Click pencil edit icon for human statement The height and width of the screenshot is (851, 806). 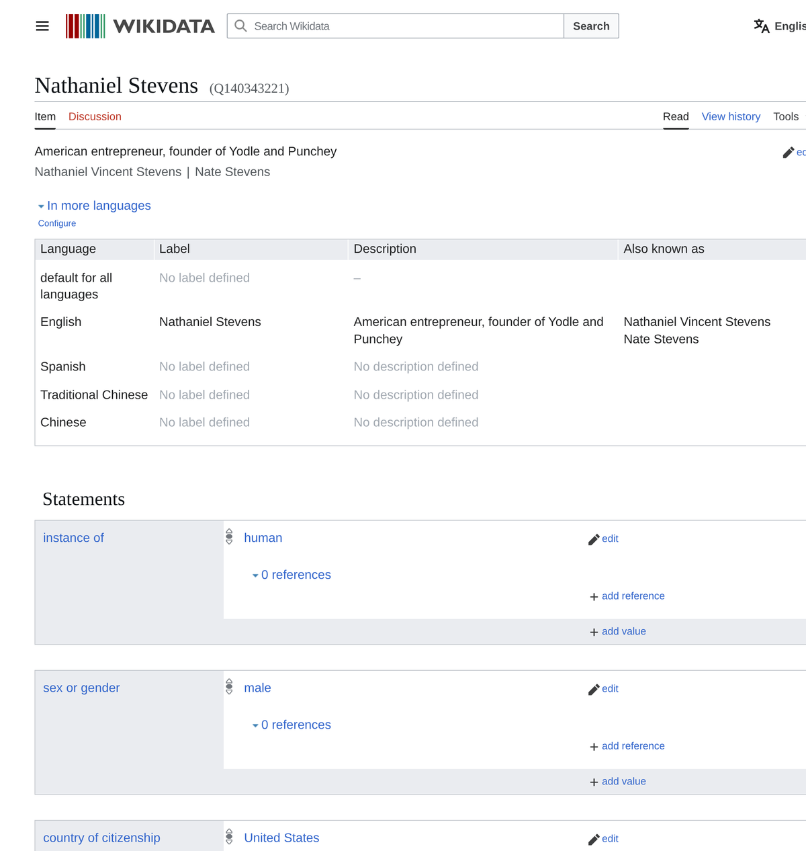(594, 539)
